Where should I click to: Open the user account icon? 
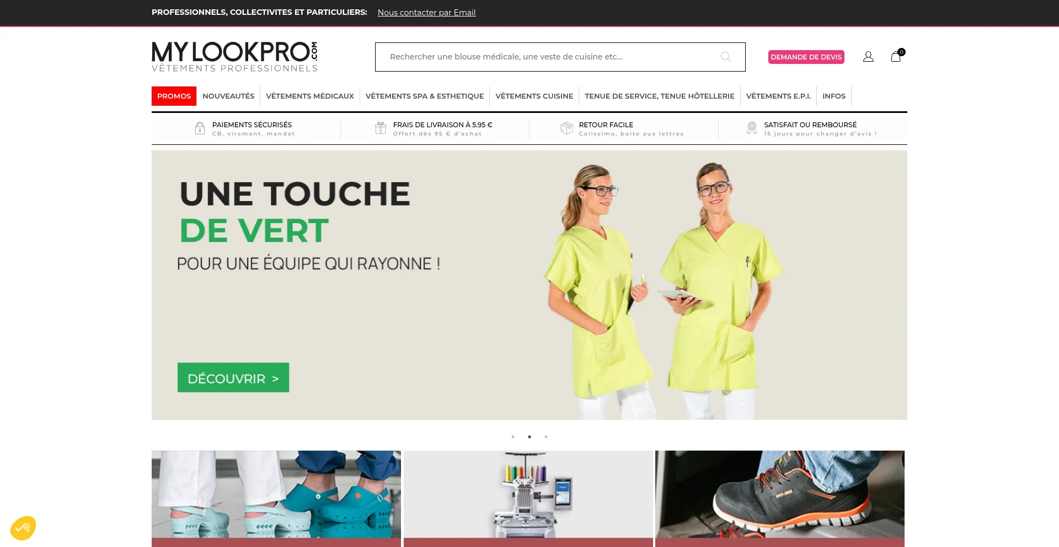coord(868,57)
